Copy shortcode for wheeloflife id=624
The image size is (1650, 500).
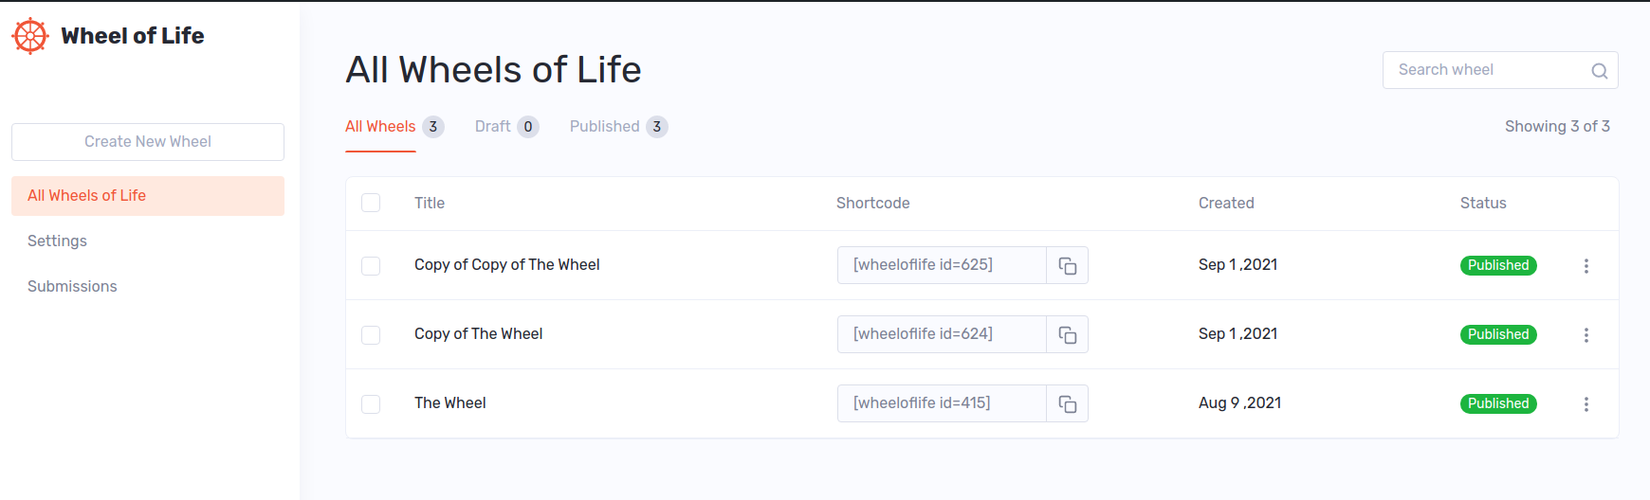[x=1067, y=335]
